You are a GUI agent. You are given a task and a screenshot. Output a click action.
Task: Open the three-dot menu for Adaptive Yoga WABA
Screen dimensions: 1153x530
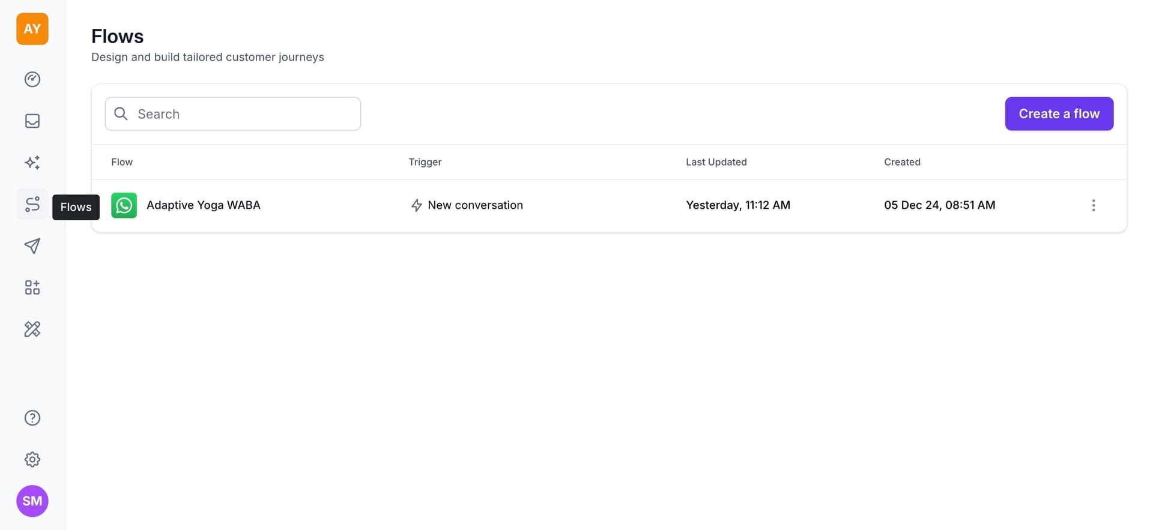[1094, 205]
